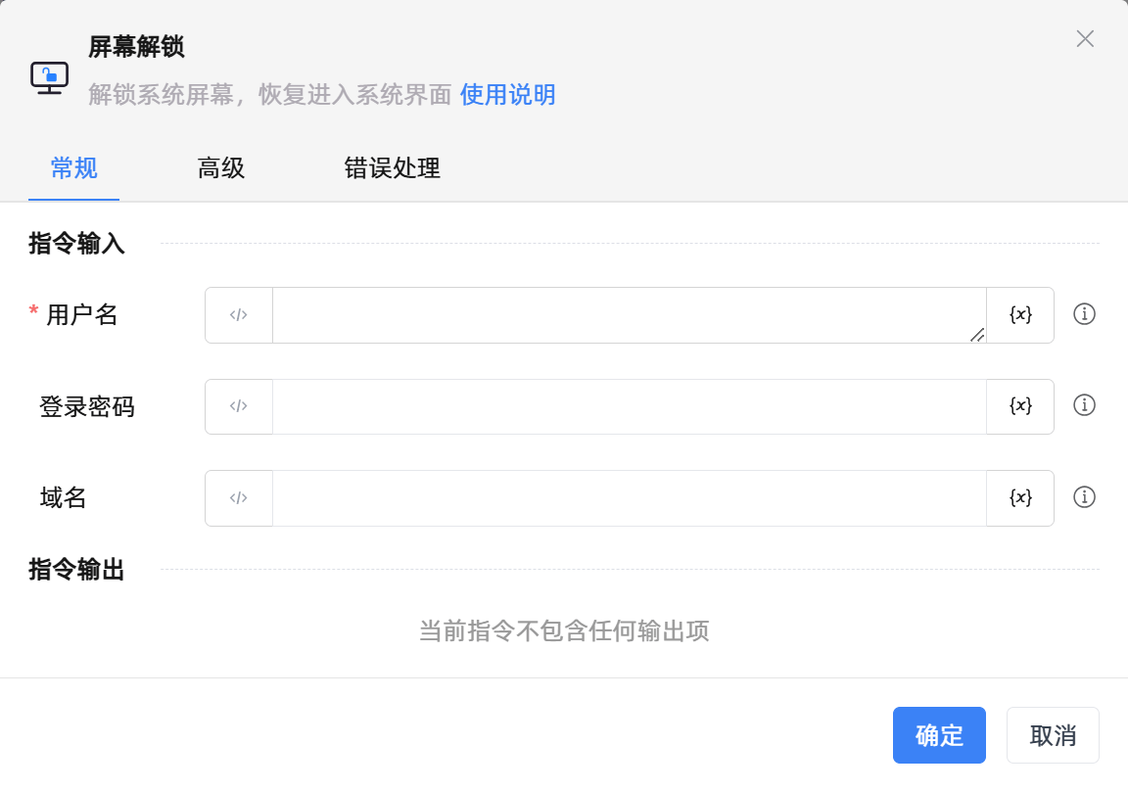The image size is (1128, 791).
Task: Show info tooltip for 登录密码
Action: point(1084,405)
